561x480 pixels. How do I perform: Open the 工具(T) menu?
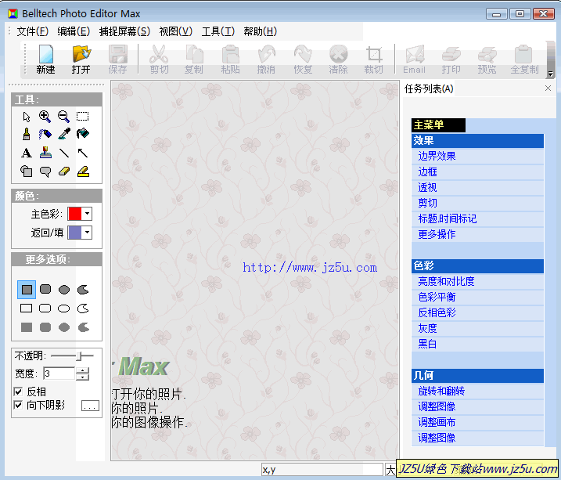tap(218, 31)
